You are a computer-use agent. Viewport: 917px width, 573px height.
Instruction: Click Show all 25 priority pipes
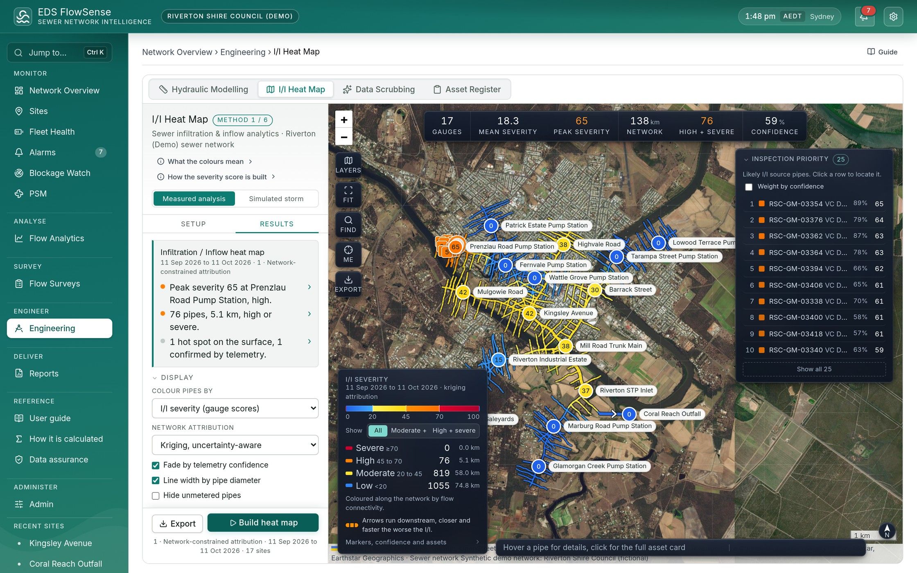814,369
